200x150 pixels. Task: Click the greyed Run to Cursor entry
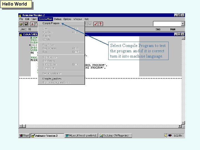point(61,48)
